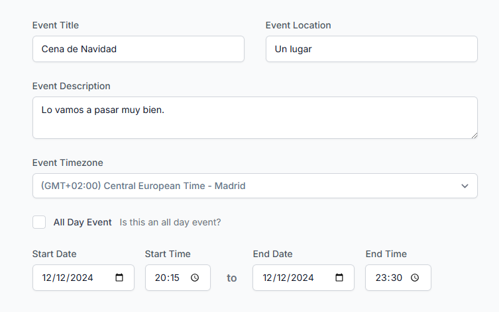499x312 pixels.
Task: Click inside the Event Description text area
Action: point(254,118)
